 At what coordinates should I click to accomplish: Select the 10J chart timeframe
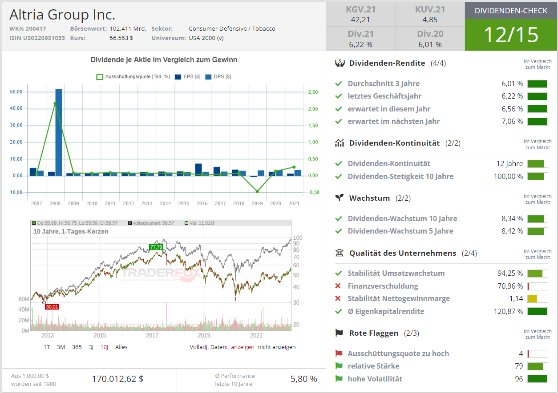(104, 347)
